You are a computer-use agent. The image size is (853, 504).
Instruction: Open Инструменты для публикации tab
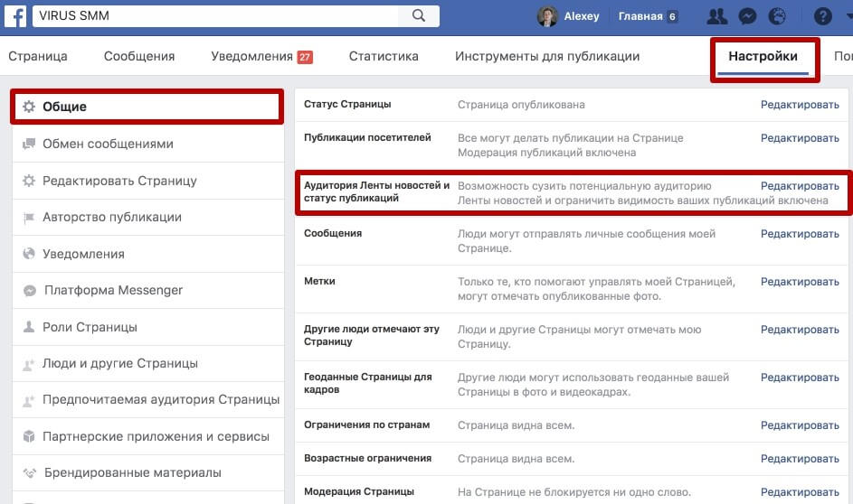pos(547,56)
